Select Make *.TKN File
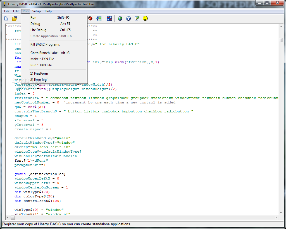The image size is (286, 229). pyautogui.click(x=54, y=59)
